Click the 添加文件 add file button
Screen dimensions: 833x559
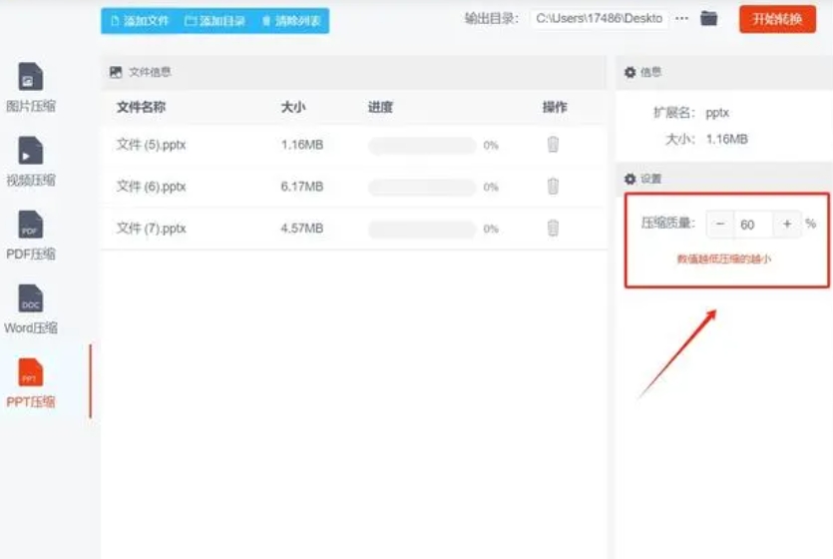140,21
